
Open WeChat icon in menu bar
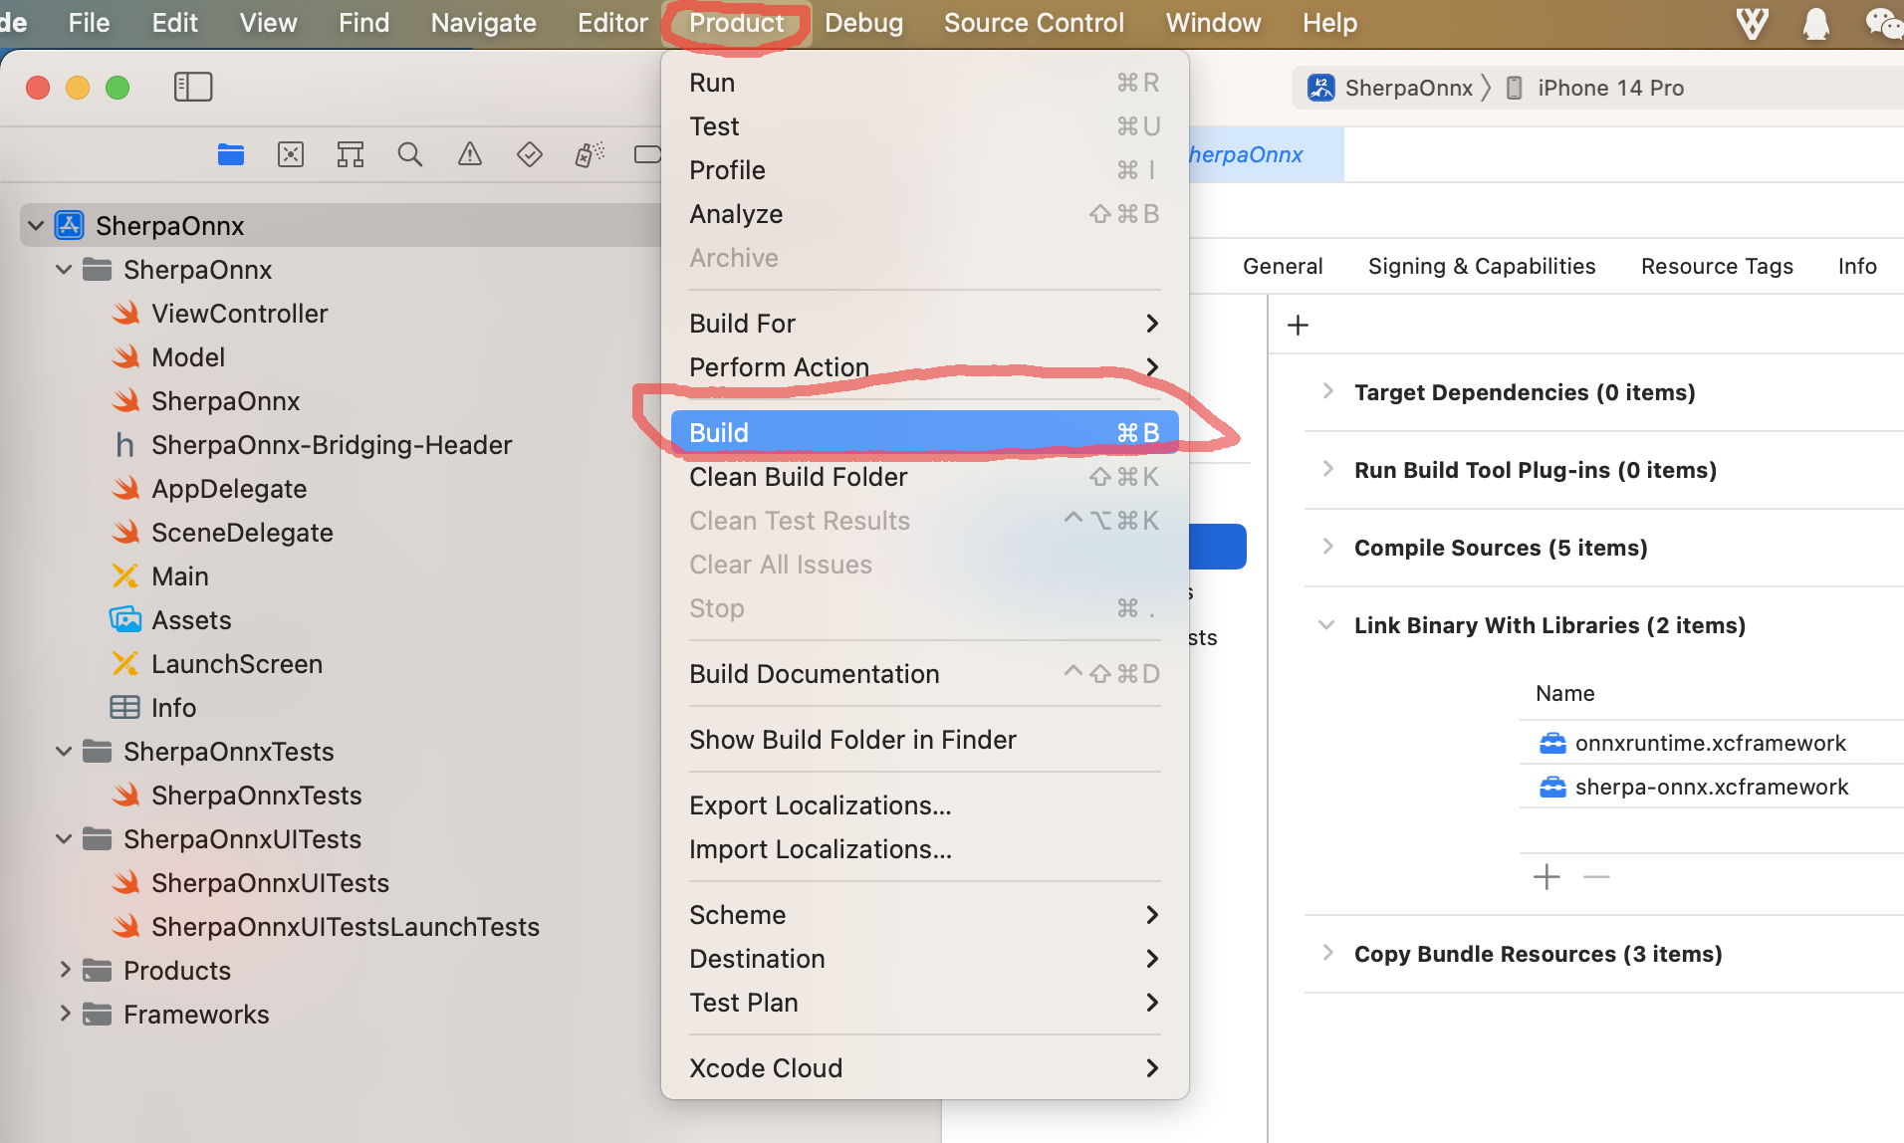pos(1883,23)
